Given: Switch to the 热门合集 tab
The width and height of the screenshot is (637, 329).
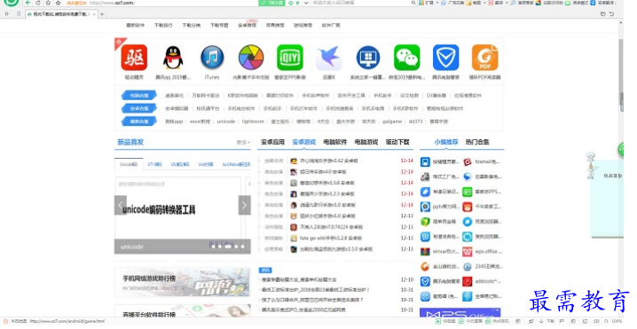Looking at the screenshot, I should point(477,142).
